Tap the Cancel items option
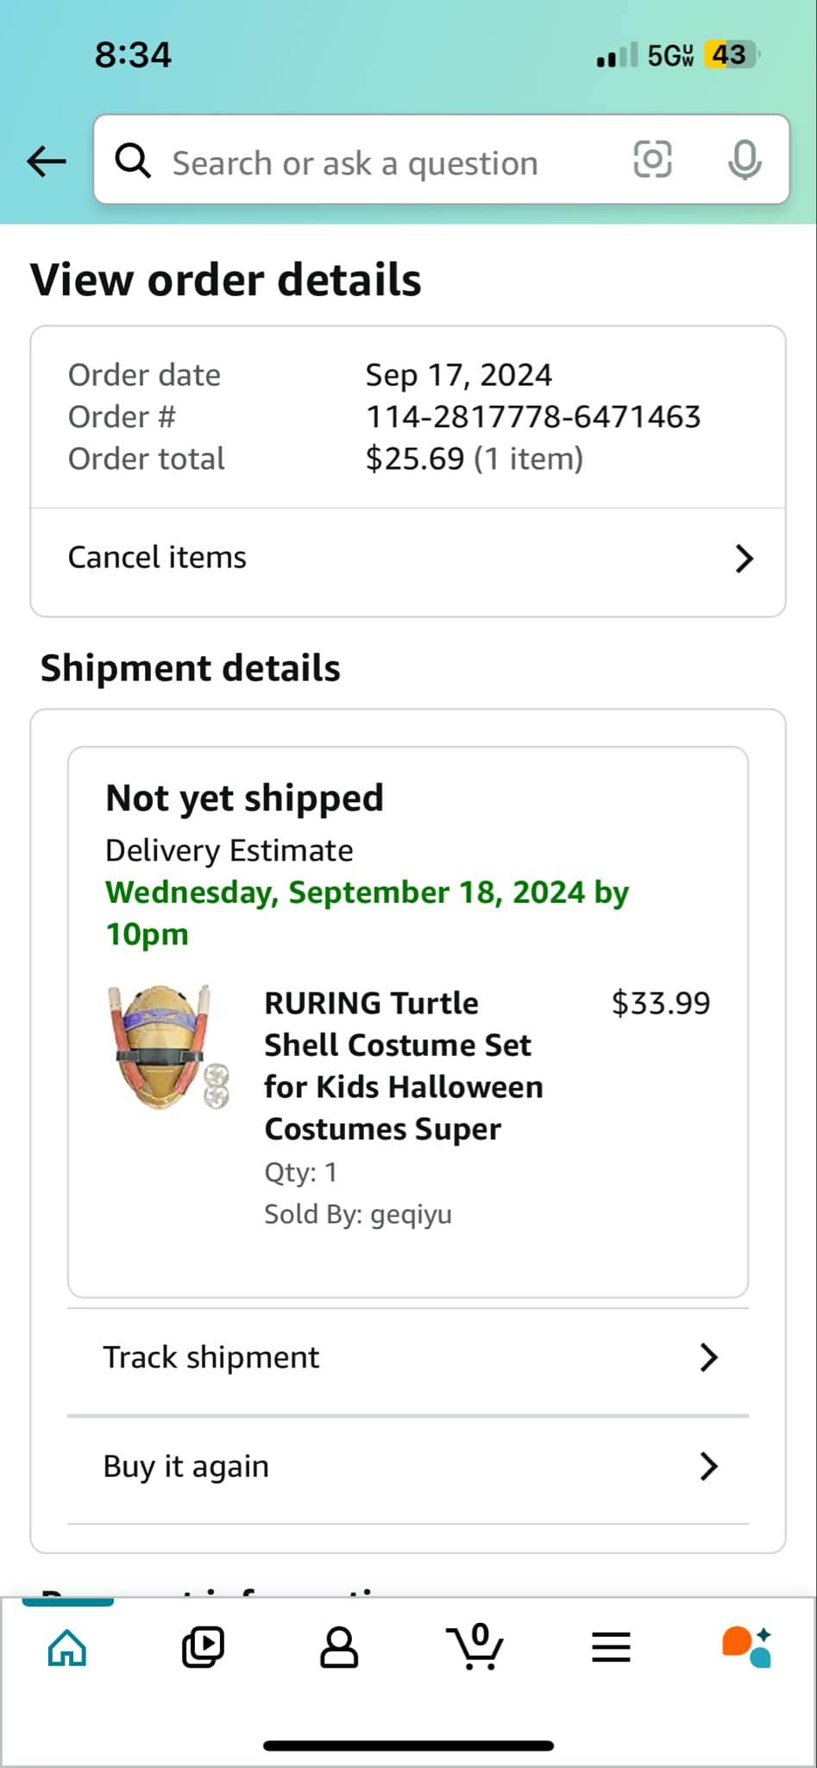Image resolution: width=817 pixels, height=1768 pixels. (157, 558)
